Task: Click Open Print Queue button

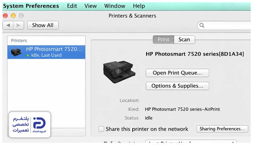Action: click(x=177, y=73)
